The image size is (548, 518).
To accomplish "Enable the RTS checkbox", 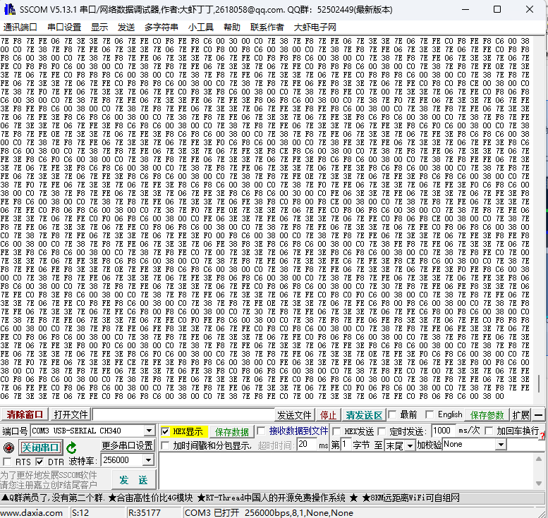I will click(8, 461).
